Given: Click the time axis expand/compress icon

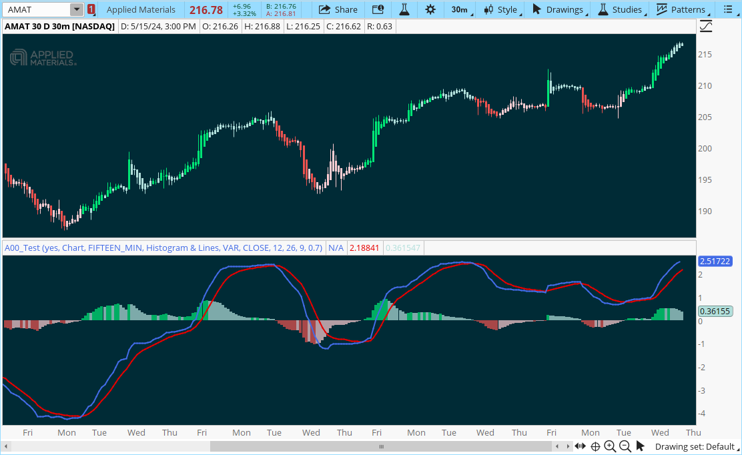Looking at the screenshot, I should 580,446.
